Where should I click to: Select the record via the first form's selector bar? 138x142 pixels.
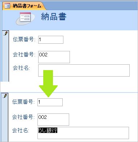(5, 56)
